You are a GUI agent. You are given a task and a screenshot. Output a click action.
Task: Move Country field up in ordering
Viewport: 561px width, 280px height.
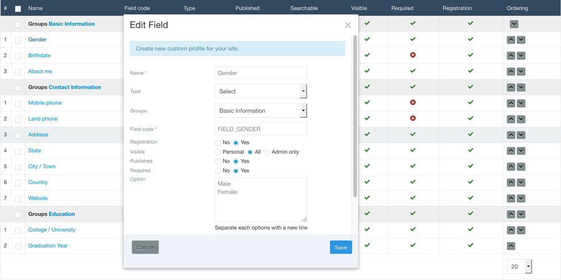[511, 182]
